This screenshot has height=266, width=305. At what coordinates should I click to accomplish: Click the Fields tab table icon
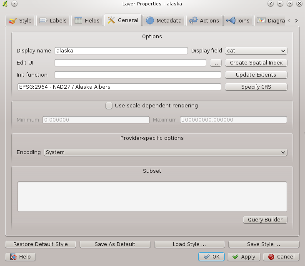click(78, 20)
